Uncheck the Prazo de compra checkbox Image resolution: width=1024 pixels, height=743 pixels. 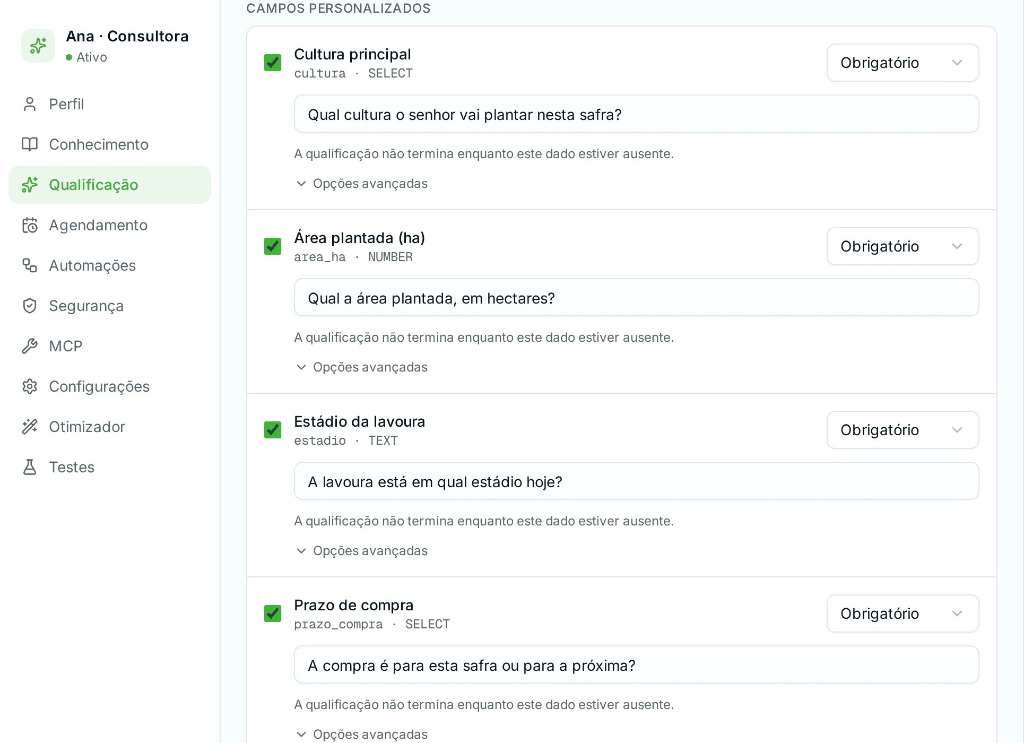[x=273, y=614]
